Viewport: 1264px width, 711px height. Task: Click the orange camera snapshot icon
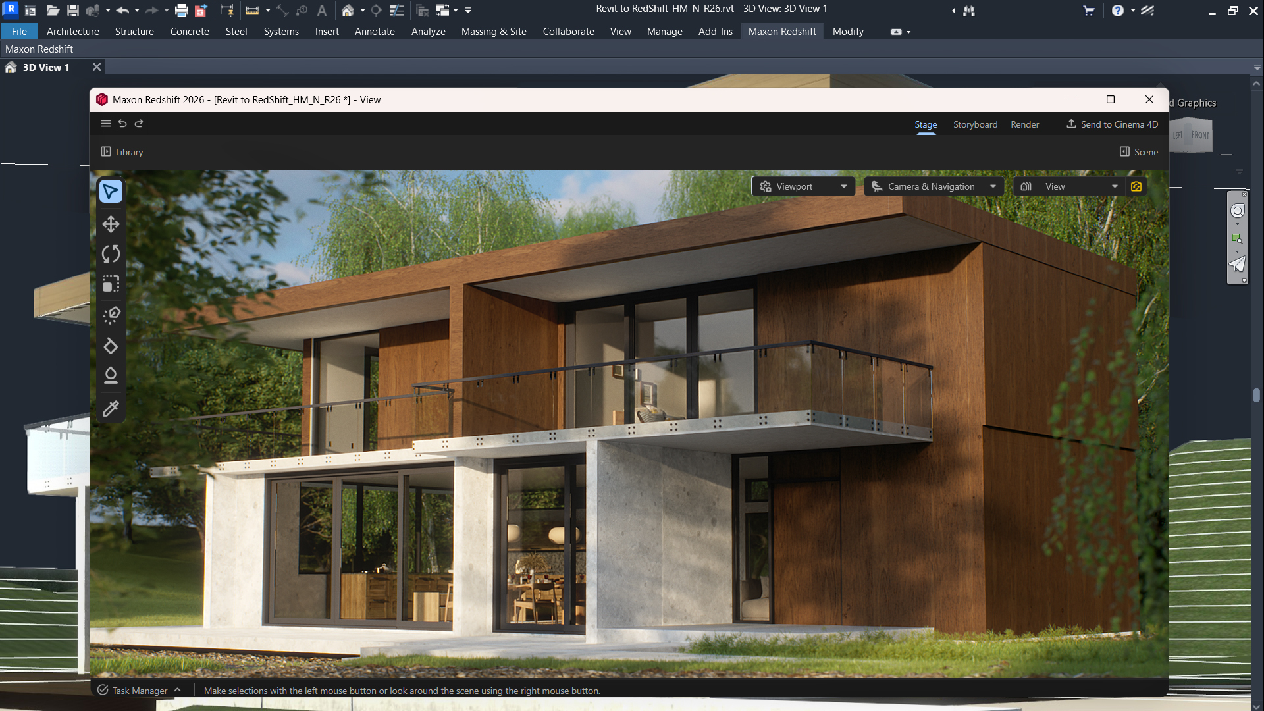[1136, 186]
